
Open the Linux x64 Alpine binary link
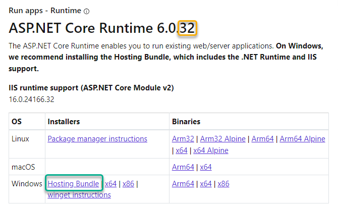(210, 150)
